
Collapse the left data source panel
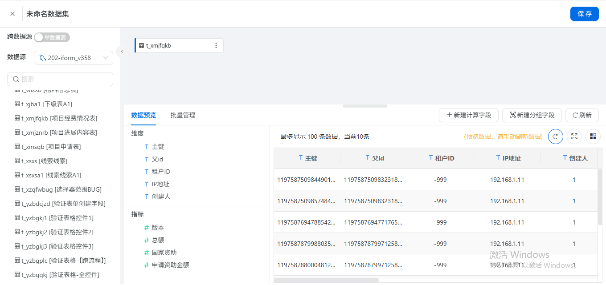[122, 52]
